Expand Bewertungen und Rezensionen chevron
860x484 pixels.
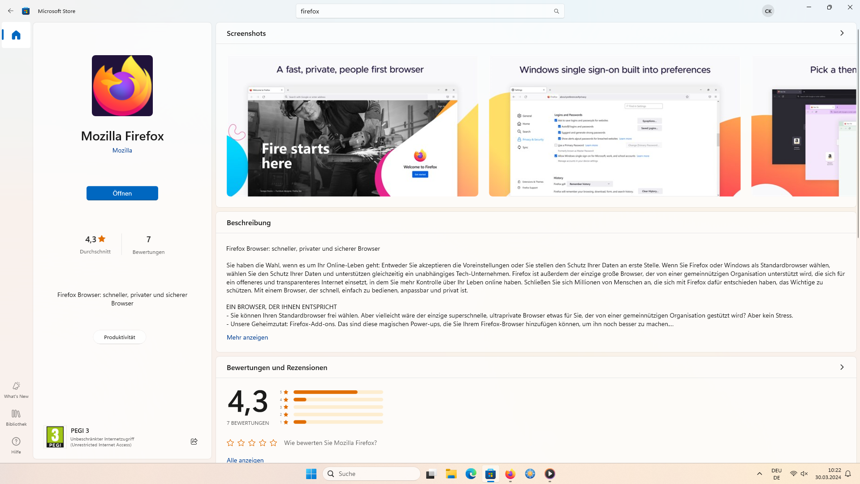click(842, 367)
